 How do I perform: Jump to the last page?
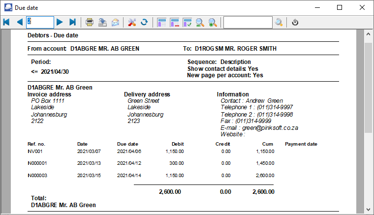point(73,22)
